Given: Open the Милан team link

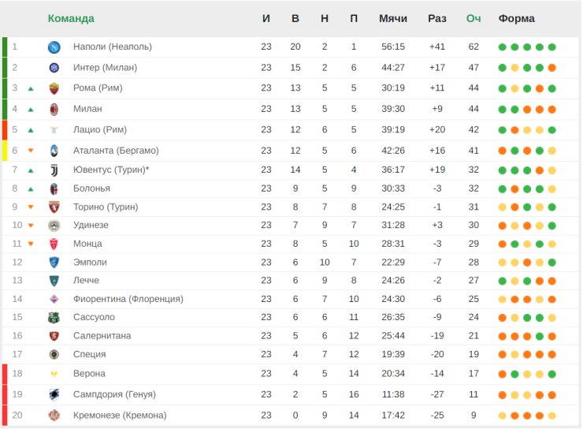Looking at the screenshot, I should [87, 109].
